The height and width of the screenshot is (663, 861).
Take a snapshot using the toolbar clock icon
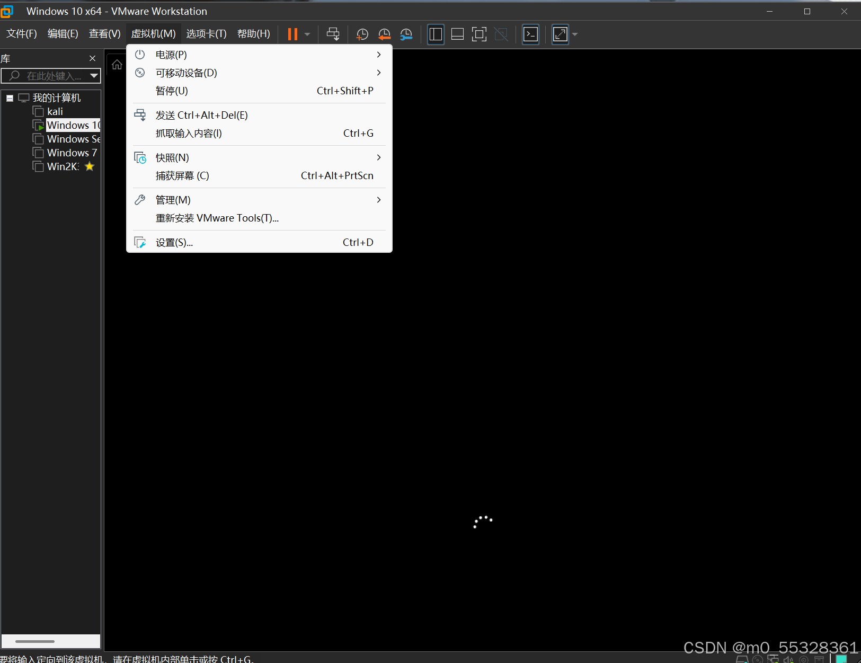362,34
